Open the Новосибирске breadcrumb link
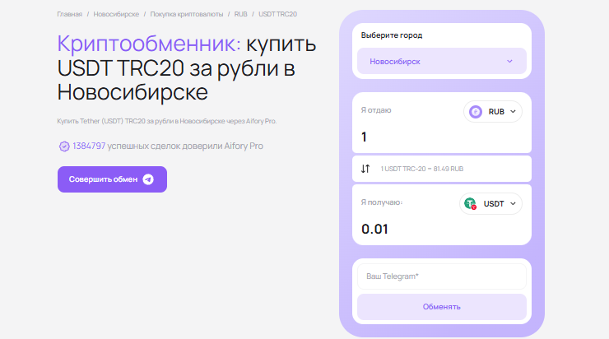Screen dimensions: 609x339 (116, 14)
